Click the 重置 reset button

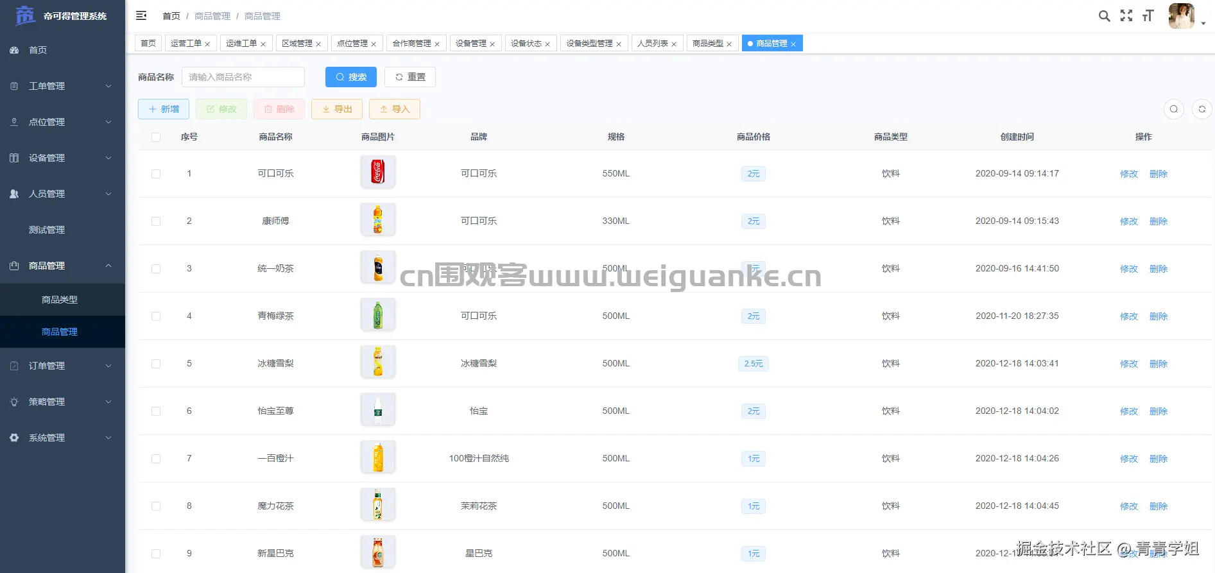[x=410, y=77]
